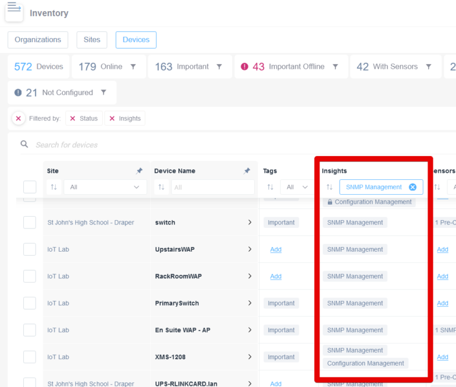Switch to the Sites tab
The width and height of the screenshot is (456, 387).
coord(92,40)
